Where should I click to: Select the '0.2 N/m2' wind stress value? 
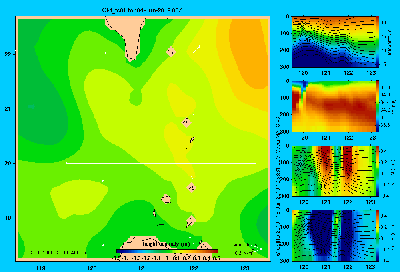[244, 253]
